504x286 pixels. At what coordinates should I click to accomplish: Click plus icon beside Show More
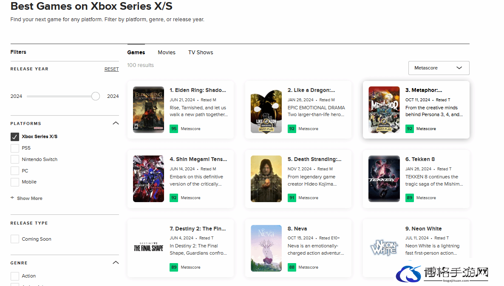click(x=12, y=198)
